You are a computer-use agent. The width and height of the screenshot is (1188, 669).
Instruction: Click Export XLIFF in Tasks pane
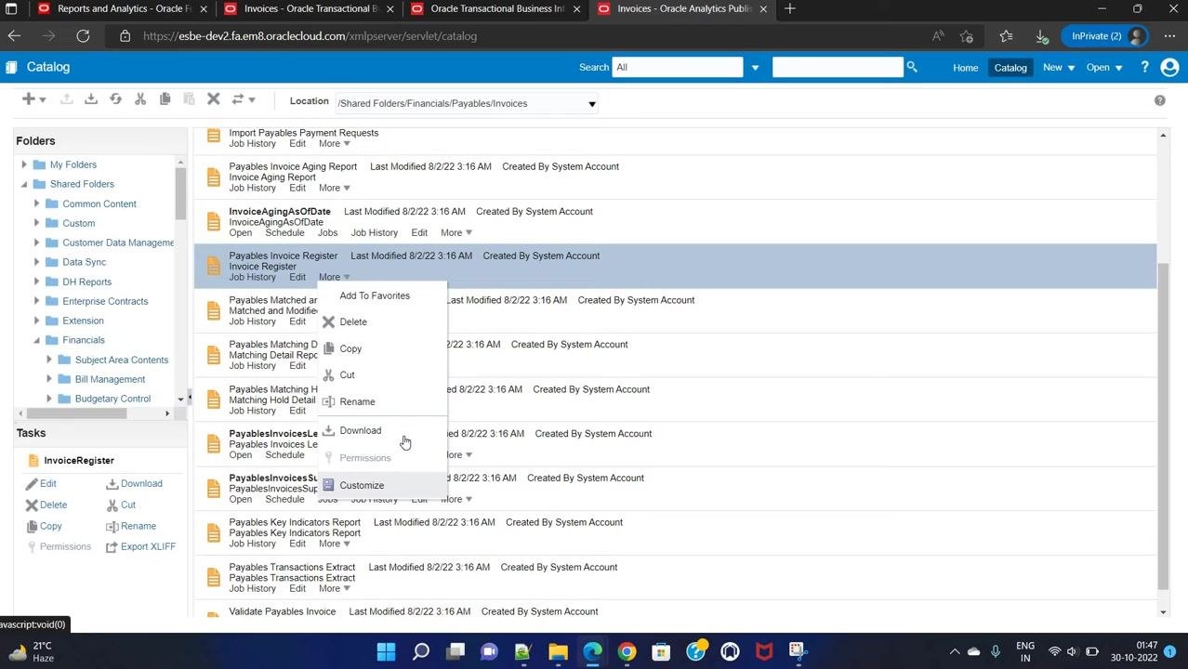click(140, 546)
